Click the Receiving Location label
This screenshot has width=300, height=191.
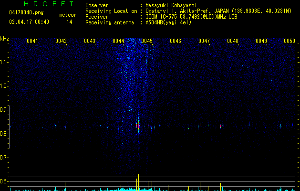click(111, 11)
